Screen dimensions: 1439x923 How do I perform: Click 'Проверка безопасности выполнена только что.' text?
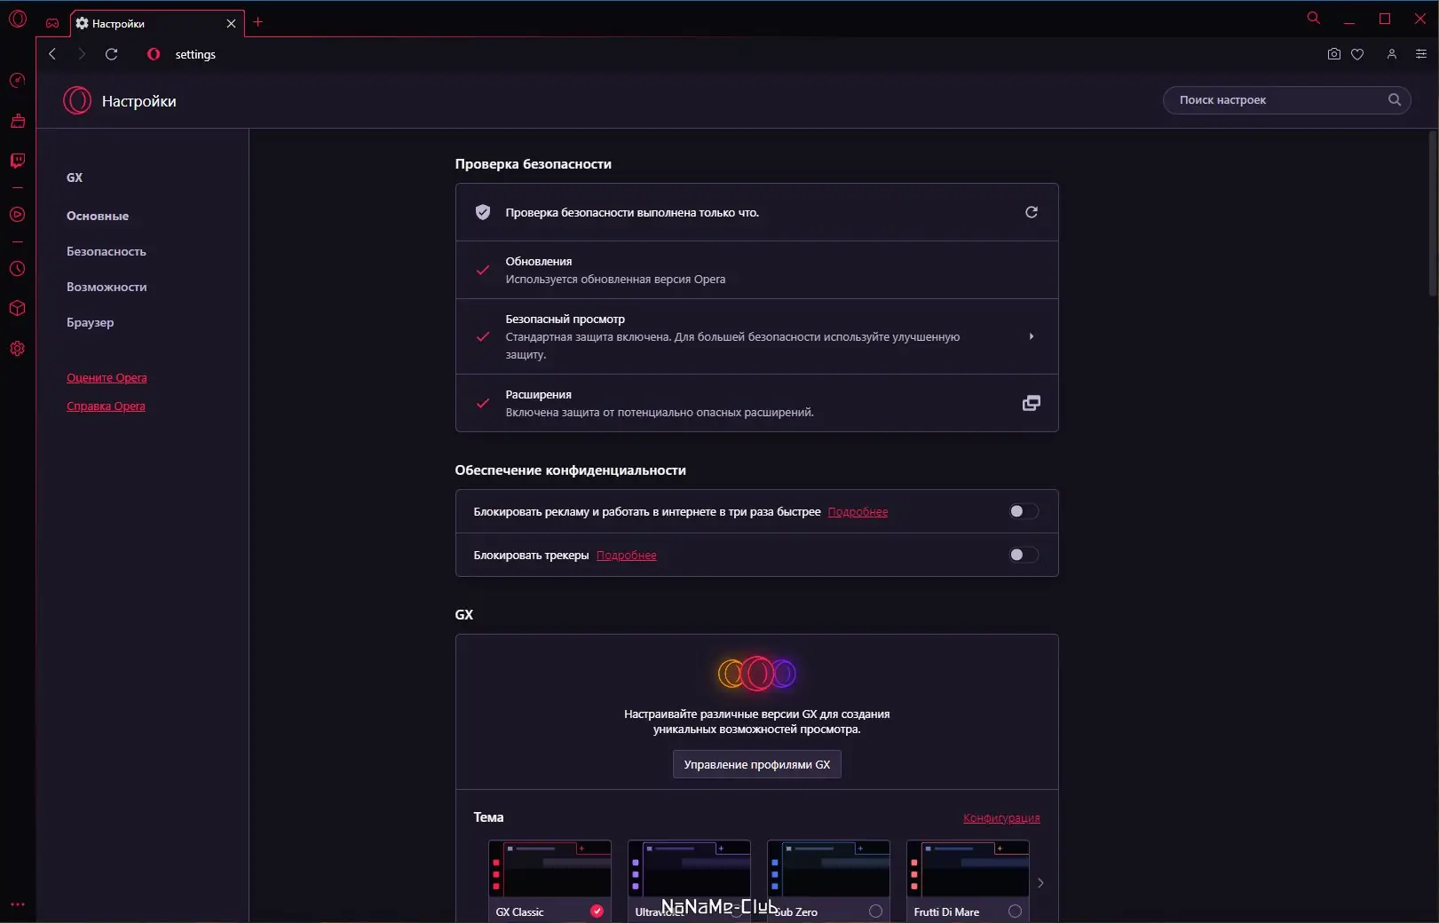tap(632, 212)
